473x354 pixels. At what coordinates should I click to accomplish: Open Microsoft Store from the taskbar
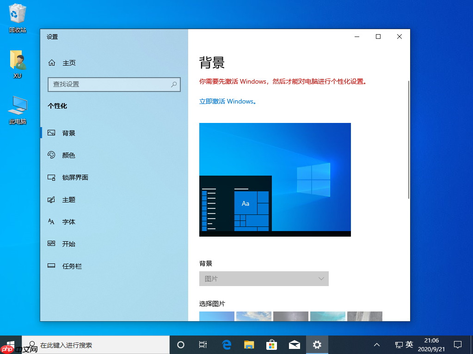(271, 344)
